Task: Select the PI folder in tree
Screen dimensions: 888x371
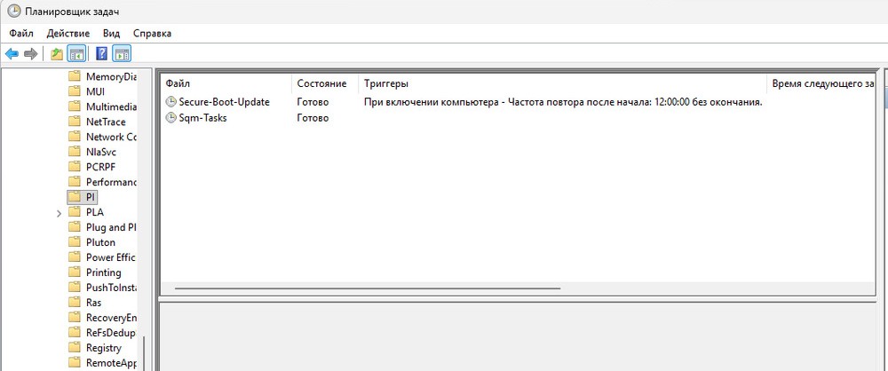Action: (x=91, y=197)
